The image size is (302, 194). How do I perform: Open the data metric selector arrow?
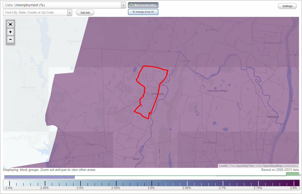[x=123, y=5]
